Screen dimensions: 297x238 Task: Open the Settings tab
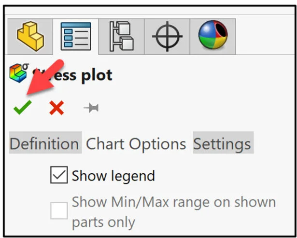tap(222, 144)
